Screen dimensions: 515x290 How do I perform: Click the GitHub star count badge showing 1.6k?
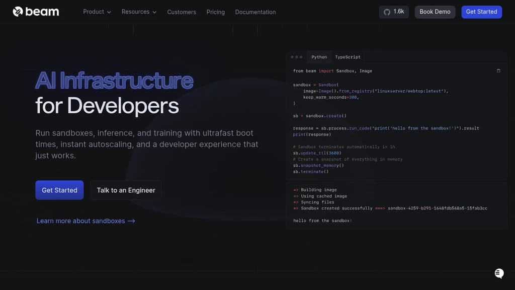tap(394, 12)
